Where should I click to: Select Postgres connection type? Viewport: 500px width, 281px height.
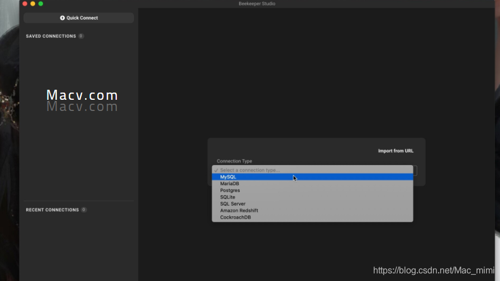(312, 190)
